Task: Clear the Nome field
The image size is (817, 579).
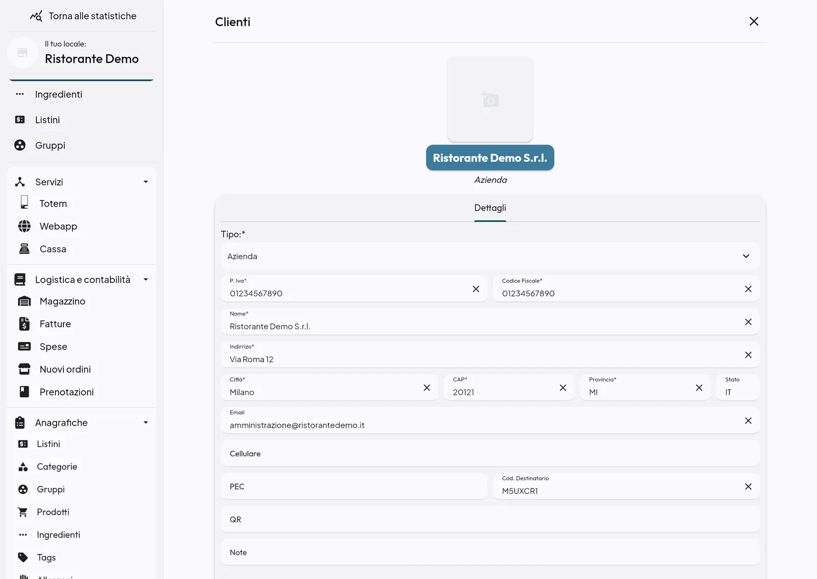Action: click(x=748, y=321)
